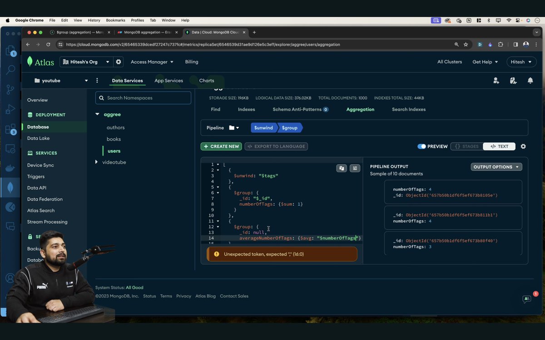This screenshot has height=340, width=545.
Task: Open Chrome extensions puzzle icon
Action: (500, 44)
